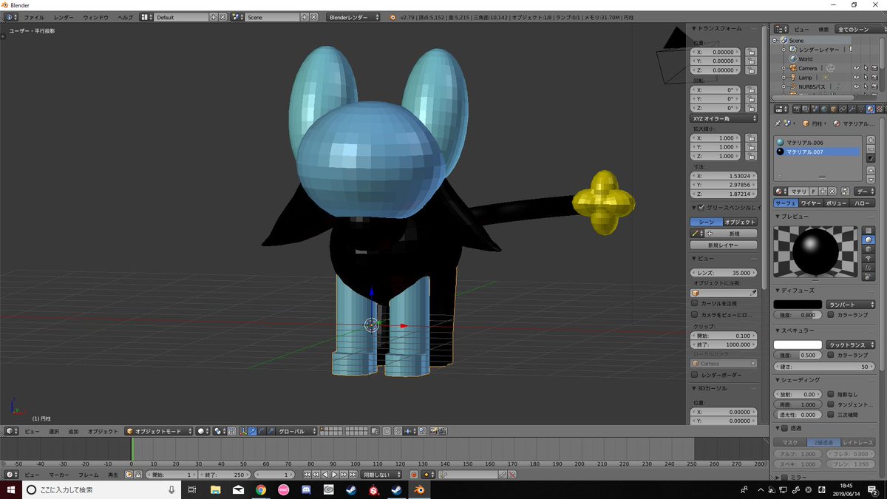The width and height of the screenshot is (887, 499).
Task: Open the ランバート diffuse shader dropdown
Action: coord(850,305)
